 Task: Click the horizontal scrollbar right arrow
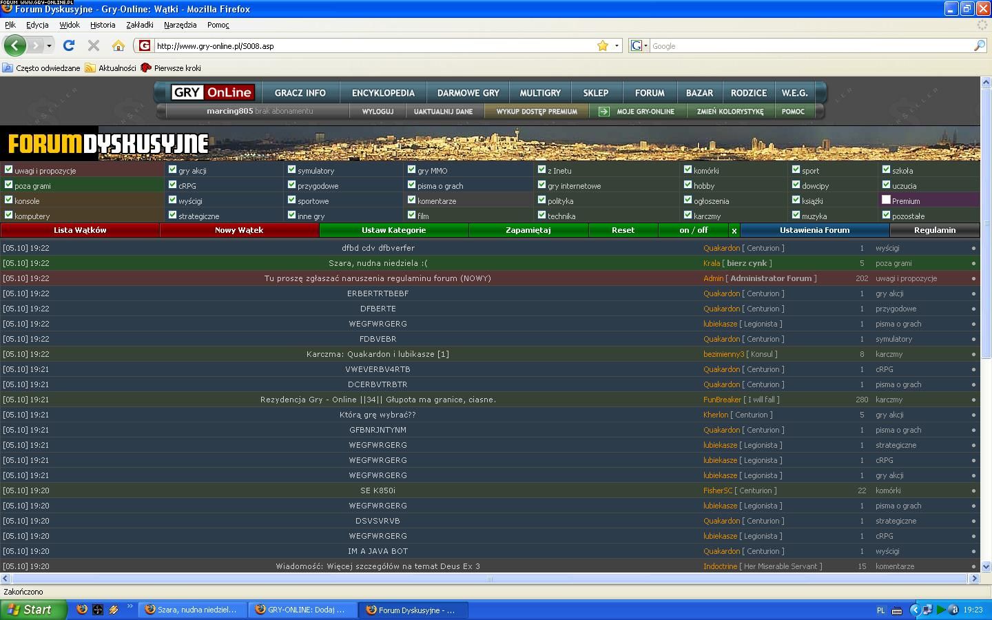pyautogui.click(x=974, y=579)
